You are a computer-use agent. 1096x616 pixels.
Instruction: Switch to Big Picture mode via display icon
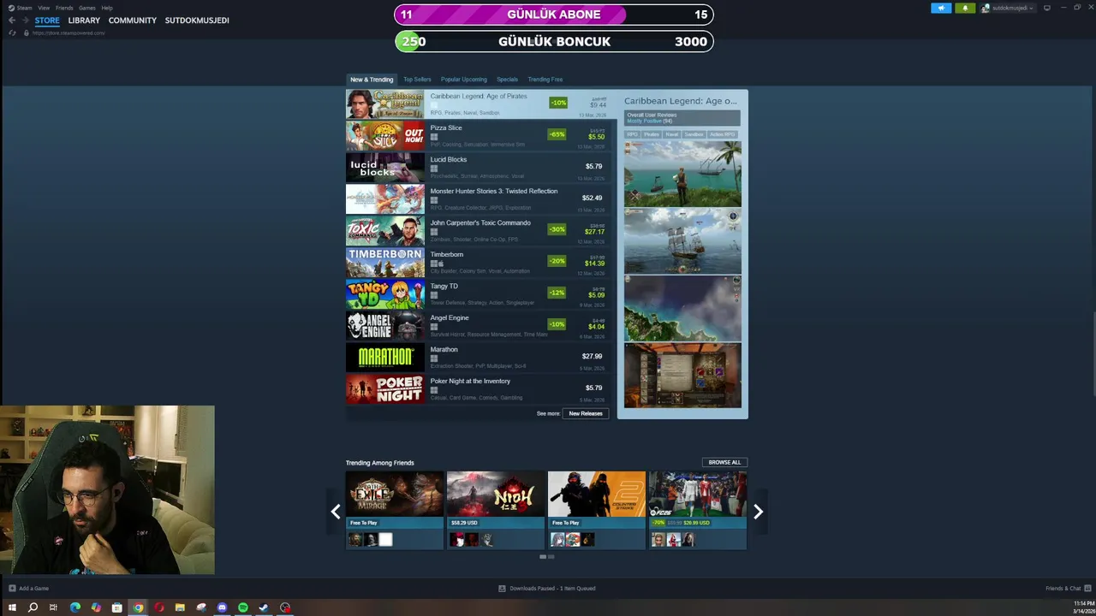(x=1046, y=8)
